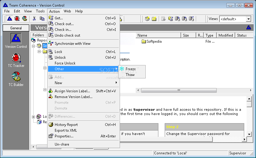Viewport: 256px width, 158px height.
Task: Click the info pane scroll up arrow
Action: pos(249,99)
